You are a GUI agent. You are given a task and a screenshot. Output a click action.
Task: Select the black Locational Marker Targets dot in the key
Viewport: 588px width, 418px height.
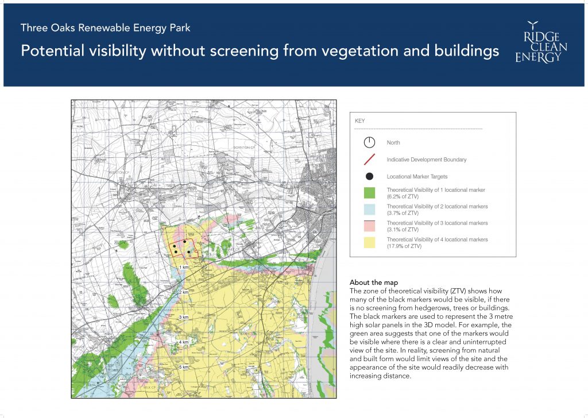coord(369,176)
